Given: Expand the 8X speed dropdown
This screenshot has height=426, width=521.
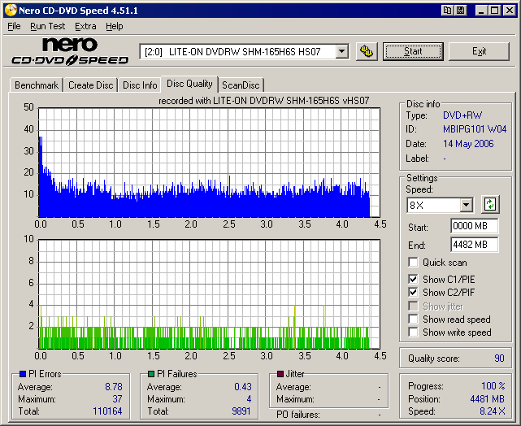Looking at the screenshot, I should tap(466, 206).
